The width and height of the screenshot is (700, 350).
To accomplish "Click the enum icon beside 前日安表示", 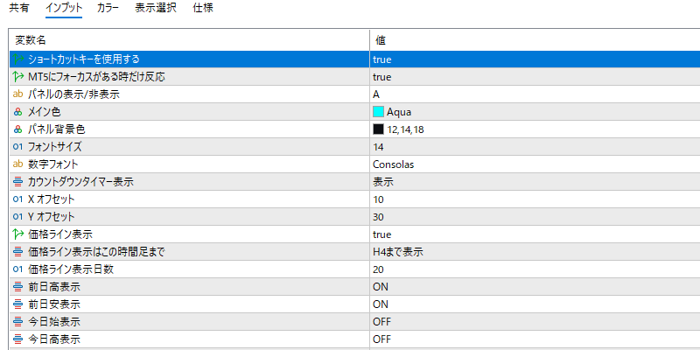I will [17, 304].
